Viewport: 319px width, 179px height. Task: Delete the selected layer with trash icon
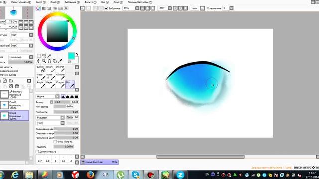pyautogui.click(x=17, y=86)
